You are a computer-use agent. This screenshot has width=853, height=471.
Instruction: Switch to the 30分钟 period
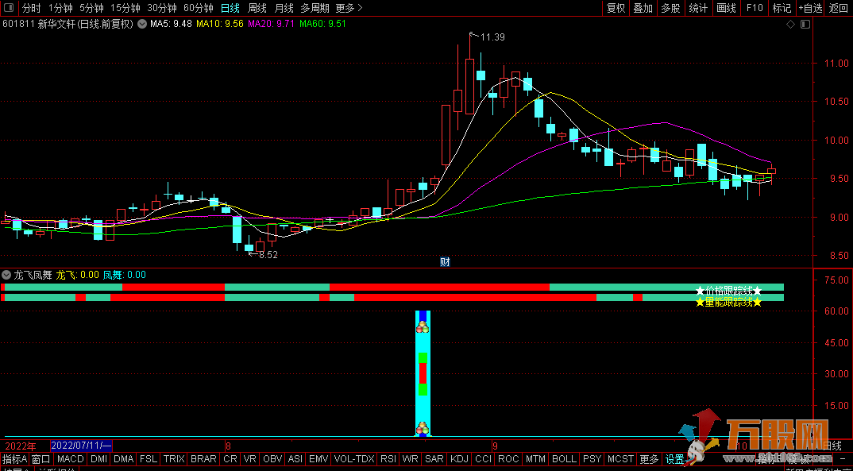[x=161, y=8]
